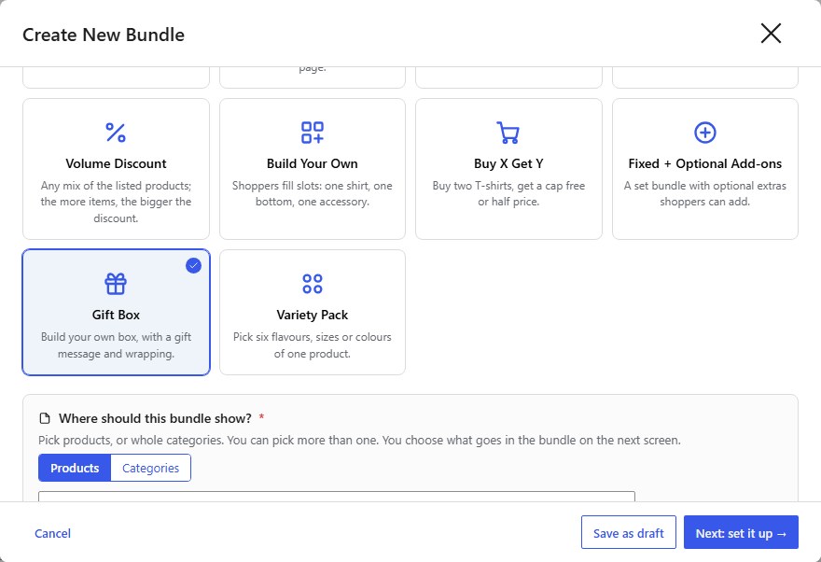Select the Fixed + Optional Add-ons title
This screenshot has height=562, width=821.
click(x=704, y=163)
